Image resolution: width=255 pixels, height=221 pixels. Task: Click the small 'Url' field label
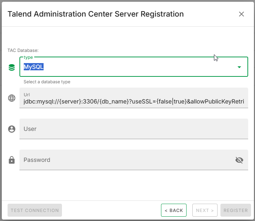[x=26, y=94]
